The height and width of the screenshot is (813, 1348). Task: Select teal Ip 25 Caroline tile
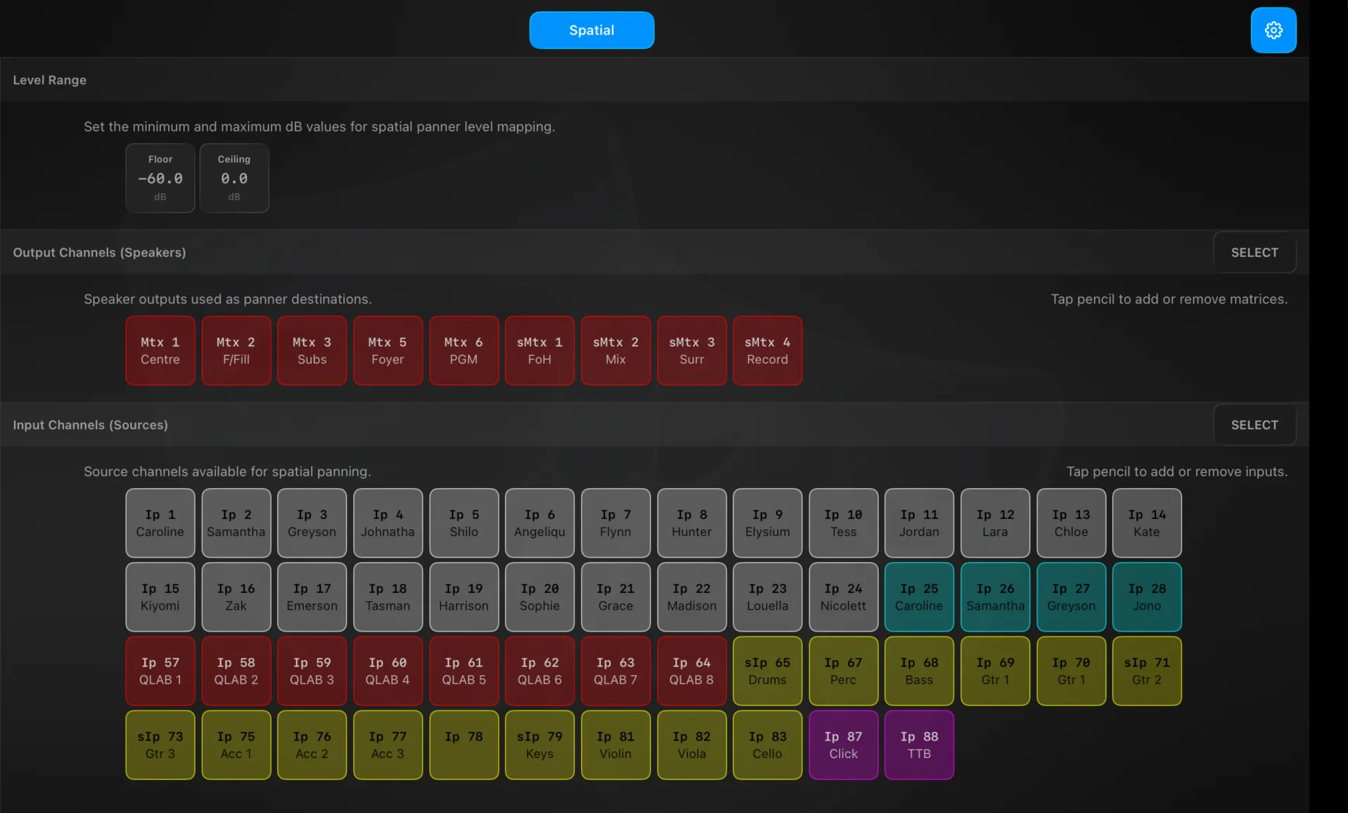click(x=920, y=597)
